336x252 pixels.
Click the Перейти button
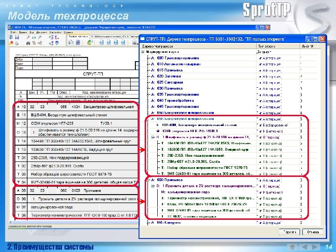click(289, 232)
